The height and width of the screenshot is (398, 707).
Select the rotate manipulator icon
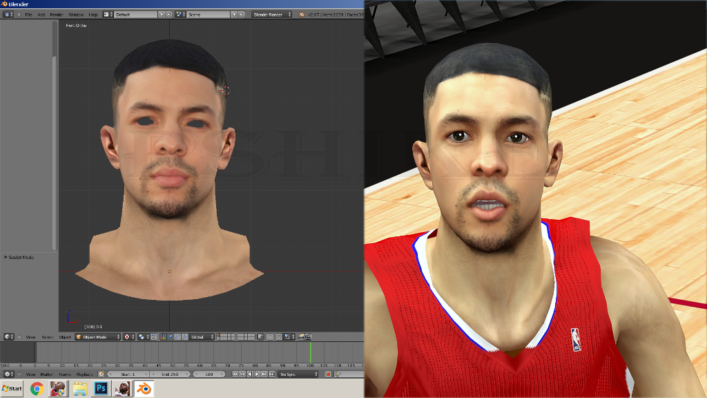coord(177,337)
